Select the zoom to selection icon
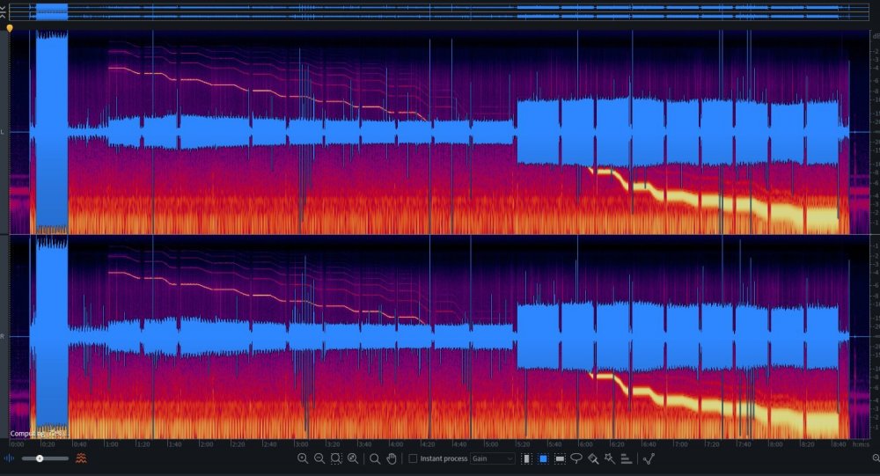The image size is (880, 476). coord(336,458)
